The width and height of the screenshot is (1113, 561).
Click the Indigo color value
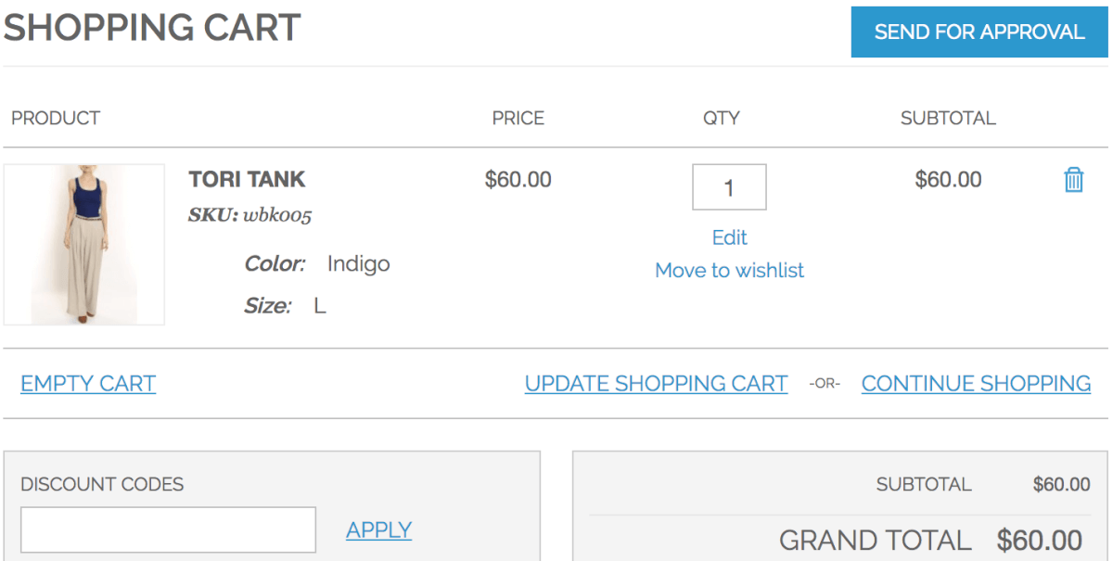pyautogui.click(x=358, y=263)
